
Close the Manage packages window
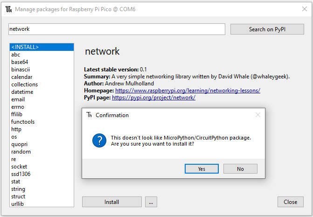(305, 9)
